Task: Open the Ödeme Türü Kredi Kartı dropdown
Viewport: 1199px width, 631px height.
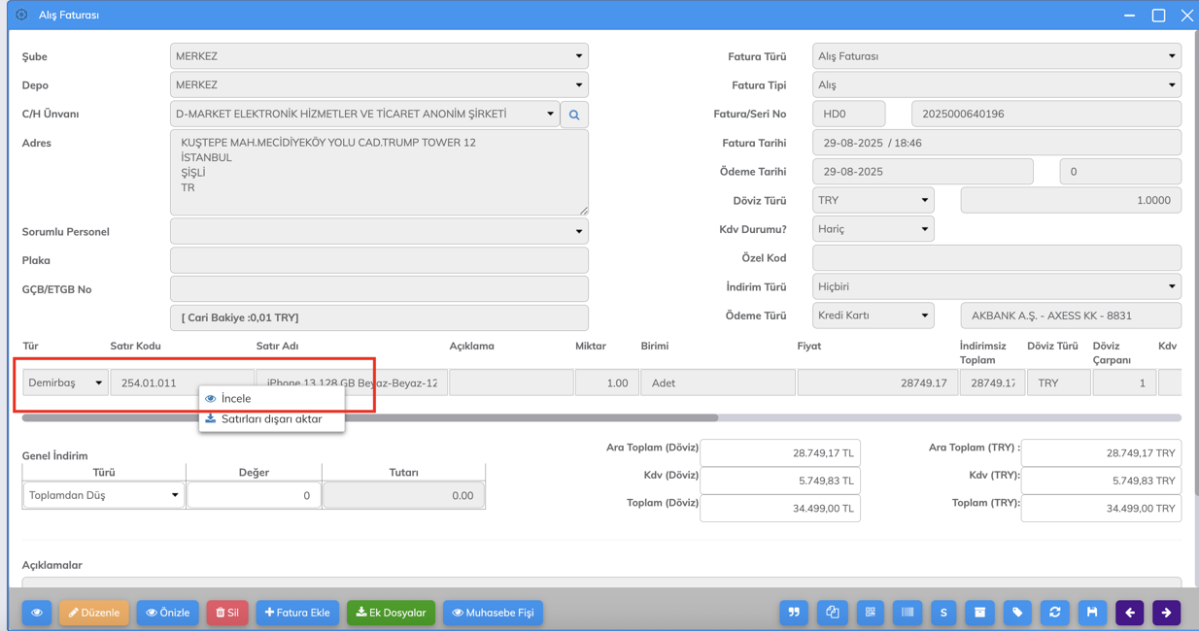Action: click(872, 315)
